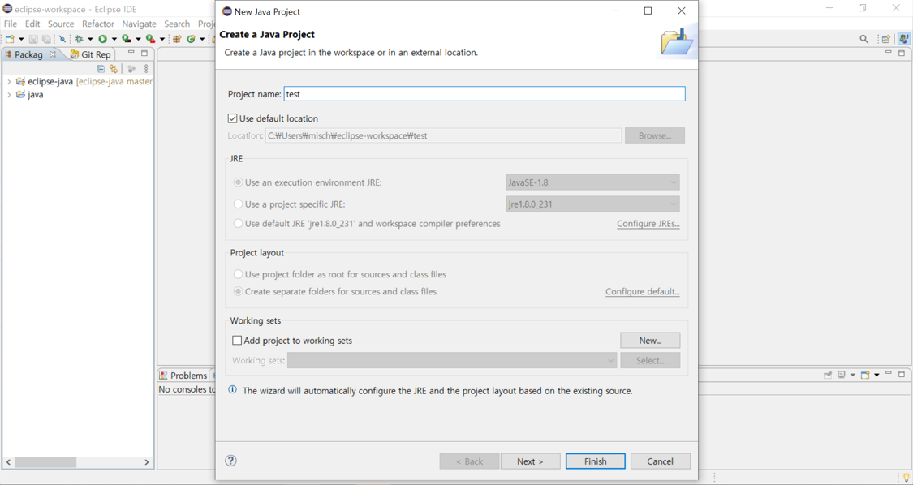The image size is (913, 485).
Task: Expand the eclipse-java project node
Action: pyautogui.click(x=9, y=82)
